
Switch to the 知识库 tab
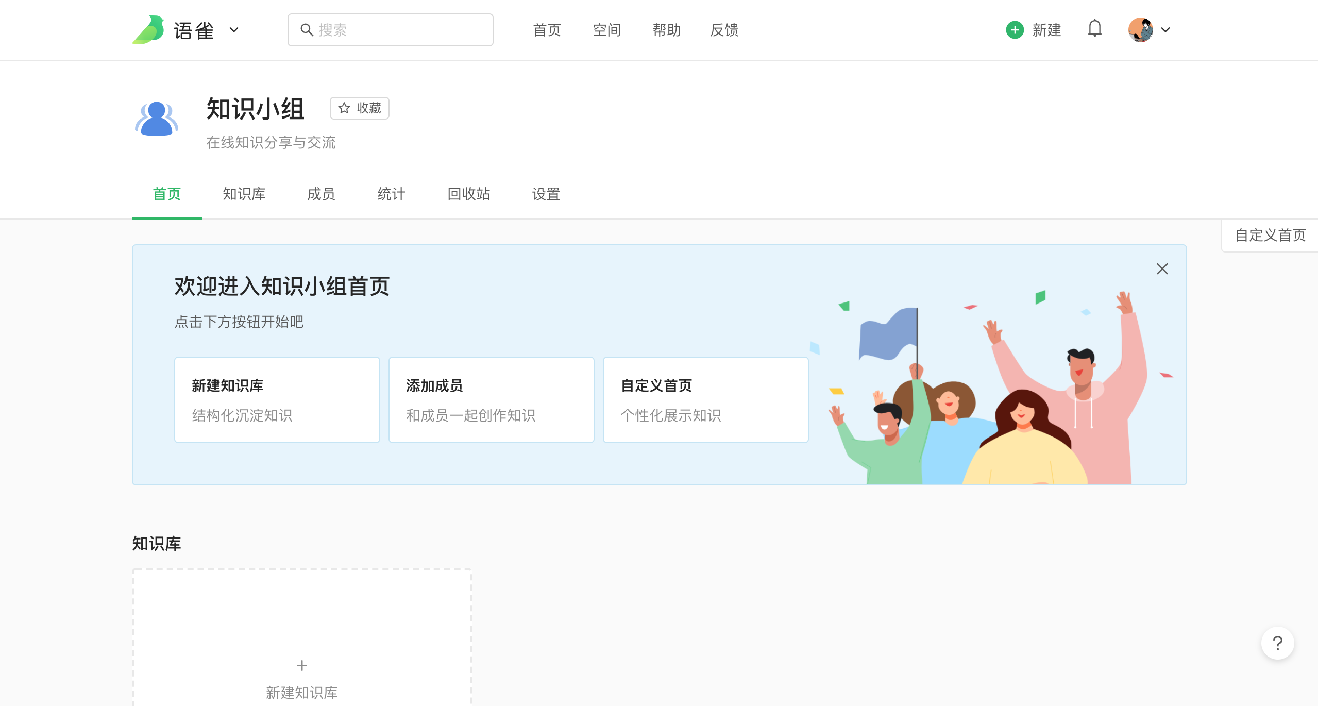[x=244, y=194]
